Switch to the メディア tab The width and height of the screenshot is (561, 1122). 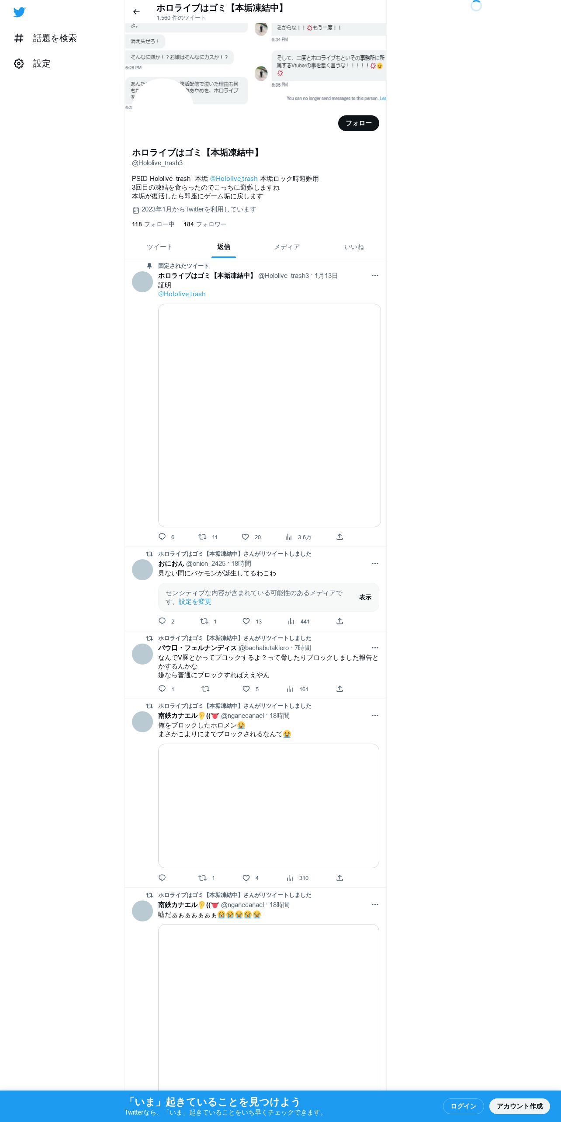287,247
